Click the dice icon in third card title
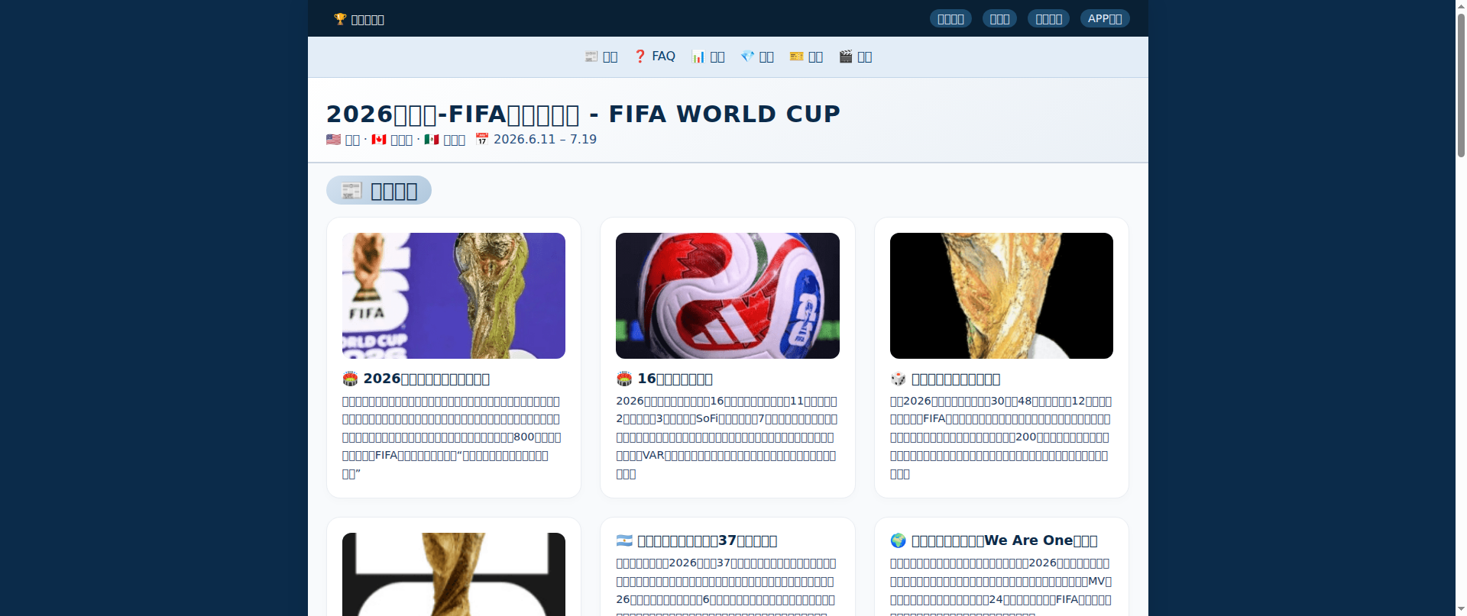 [898, 379]
